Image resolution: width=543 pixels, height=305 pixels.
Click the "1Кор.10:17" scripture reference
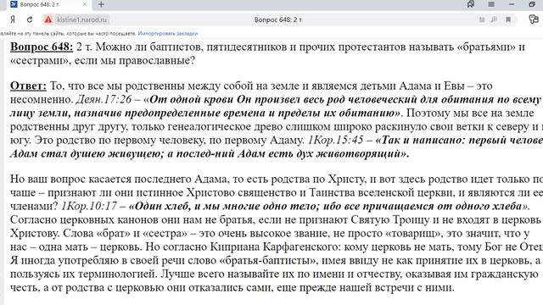click(88, 206)
